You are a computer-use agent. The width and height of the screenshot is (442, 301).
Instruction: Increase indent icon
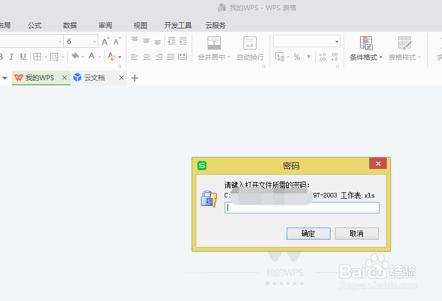183,41
